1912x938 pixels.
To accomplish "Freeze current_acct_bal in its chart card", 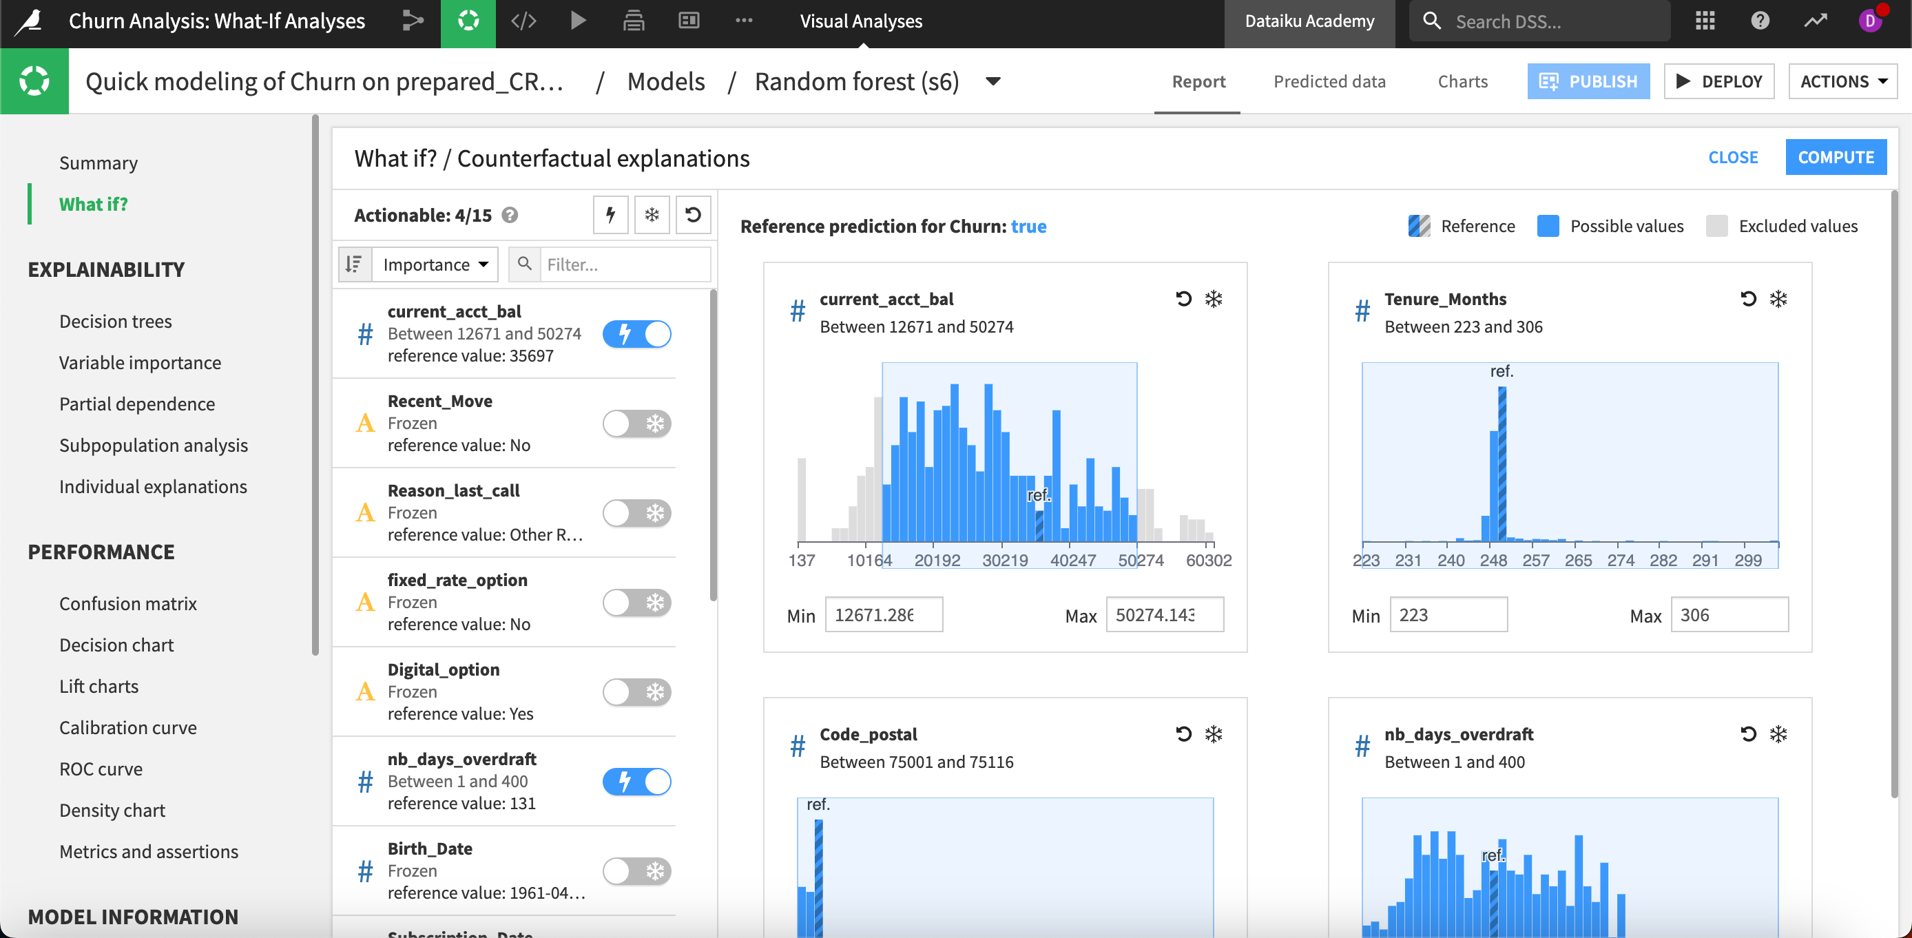I will point(1214,298).
